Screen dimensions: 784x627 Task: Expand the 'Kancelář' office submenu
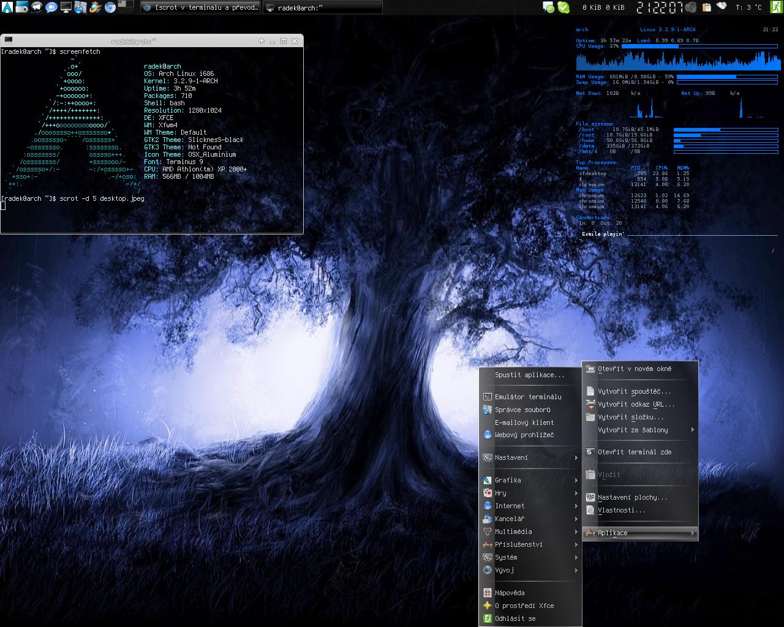(529, 519)
